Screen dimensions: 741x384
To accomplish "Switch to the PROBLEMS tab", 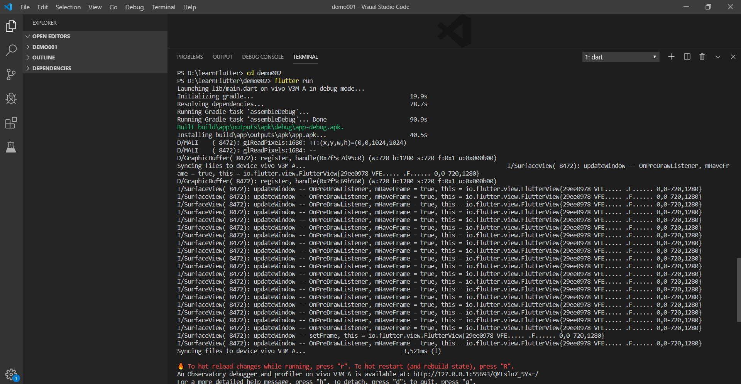I will click(190, 57).
